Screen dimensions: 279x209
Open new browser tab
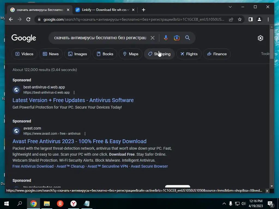144,10
